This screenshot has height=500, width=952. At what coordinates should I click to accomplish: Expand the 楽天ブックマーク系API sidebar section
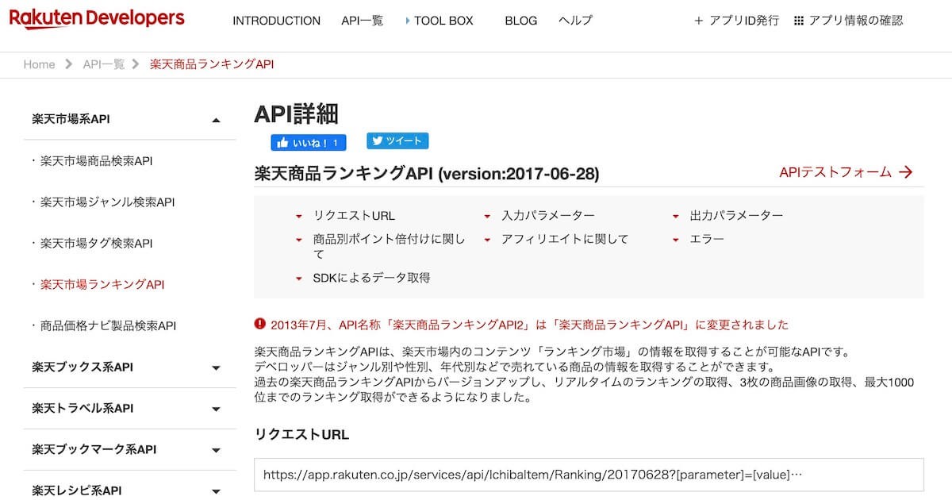[216, 450]
